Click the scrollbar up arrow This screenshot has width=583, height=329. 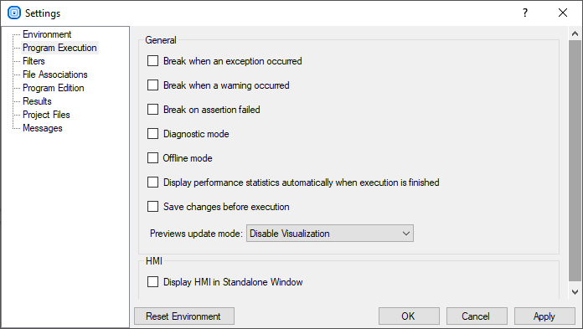(575, 33)
